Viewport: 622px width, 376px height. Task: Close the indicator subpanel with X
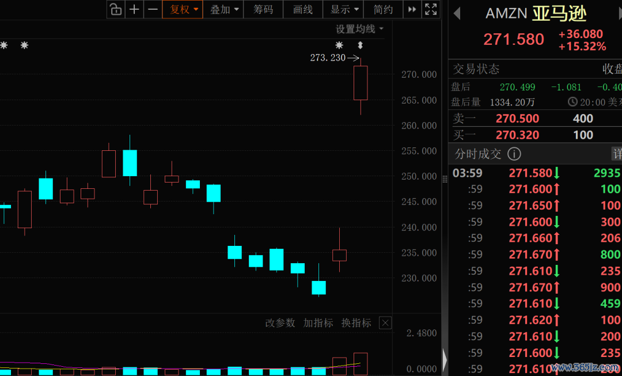(385, 323)
